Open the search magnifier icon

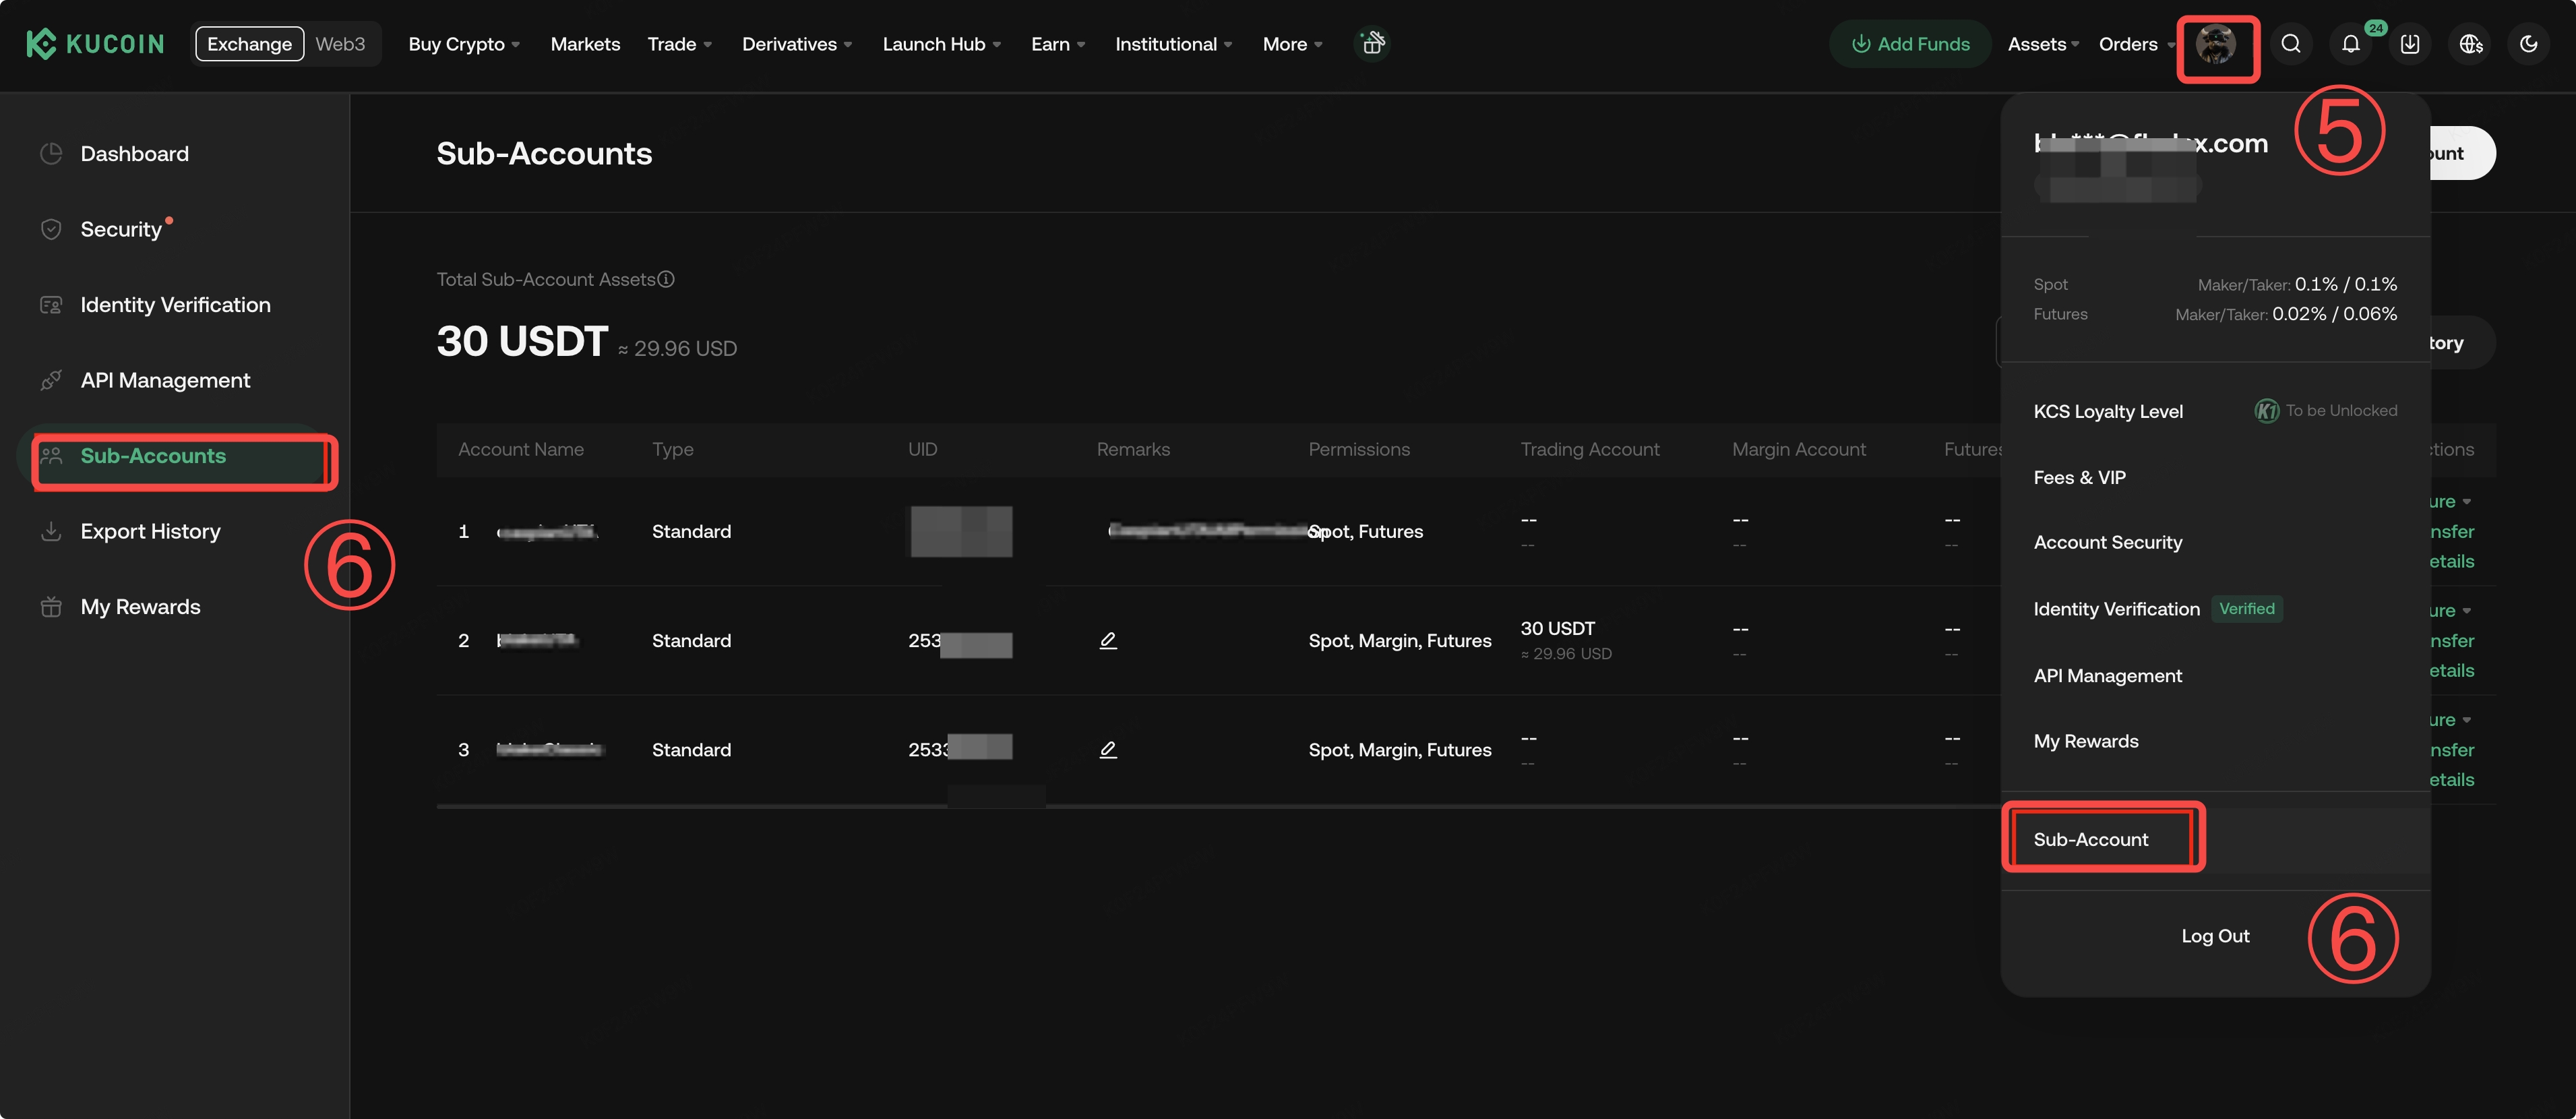(x=2290, y=44)
